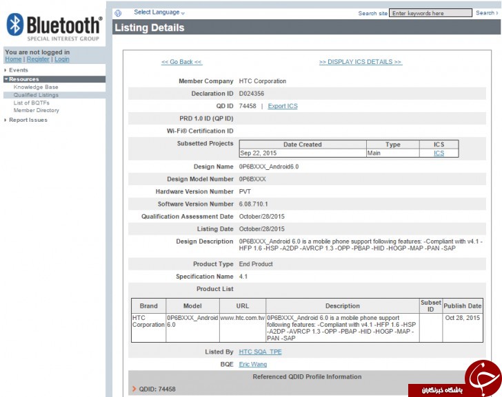Click the Specification Name value 4.1
The width and height of the screenshot is (502, 397).
243,277
